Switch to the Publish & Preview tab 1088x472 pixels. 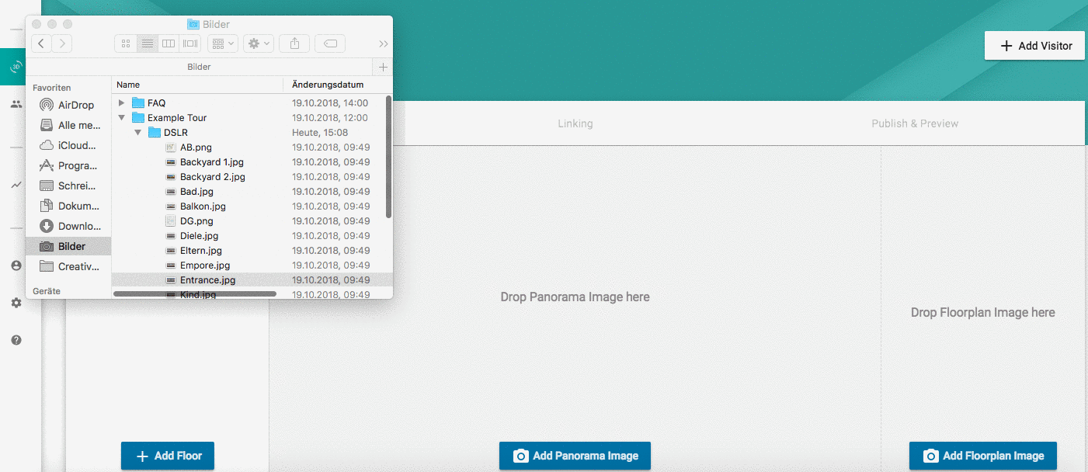pos(915,123)
